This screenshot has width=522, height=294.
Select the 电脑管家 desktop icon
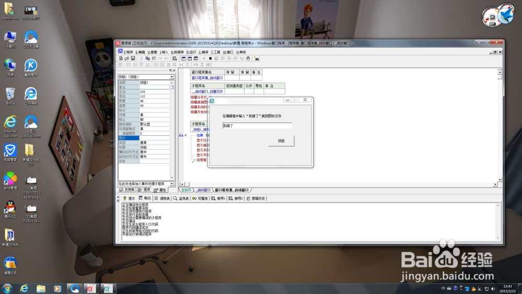(x=10, y=152)
